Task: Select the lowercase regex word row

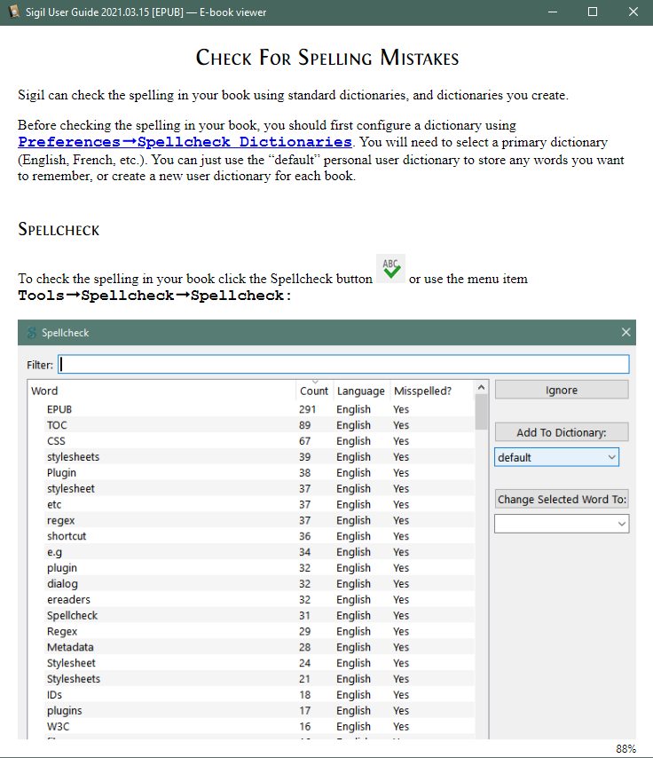Action: (x=251, y=520)
